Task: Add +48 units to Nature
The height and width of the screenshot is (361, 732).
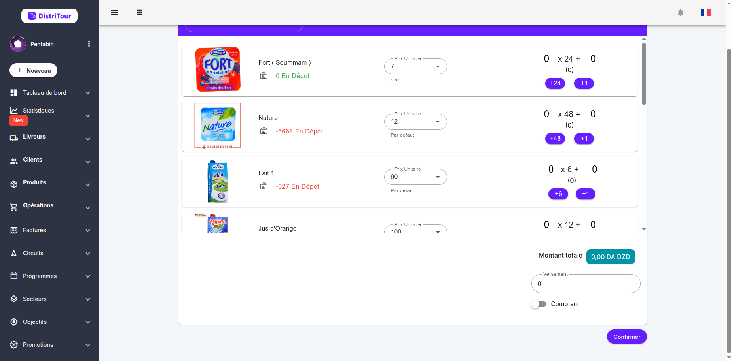Action: [x=555, y=139]
